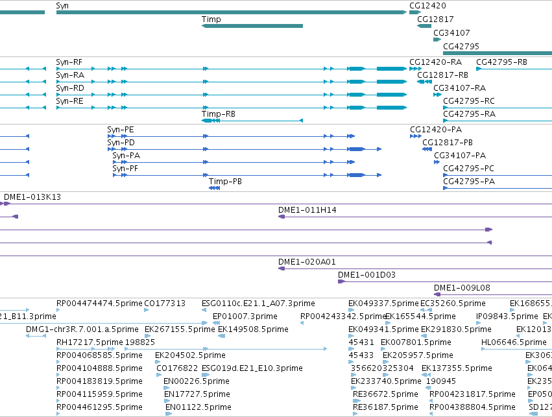552x417 pixels.
Task: Click the DME1-013K13 clone label
Action: click(x=32, y=197)
